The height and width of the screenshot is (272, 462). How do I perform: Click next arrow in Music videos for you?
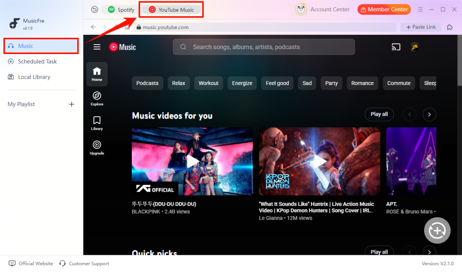click(430, 114)
